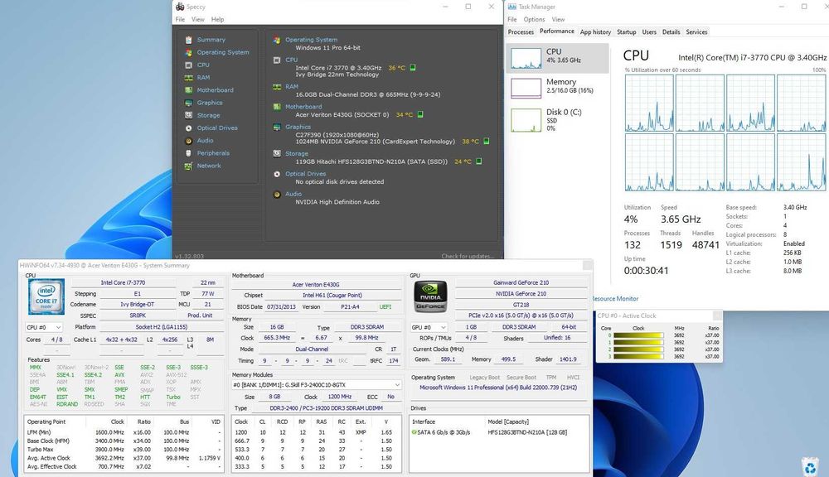Click motherboard temperature indicator in Speccy summary
This screenshot has height=477, width=829.
pos(420,114)
